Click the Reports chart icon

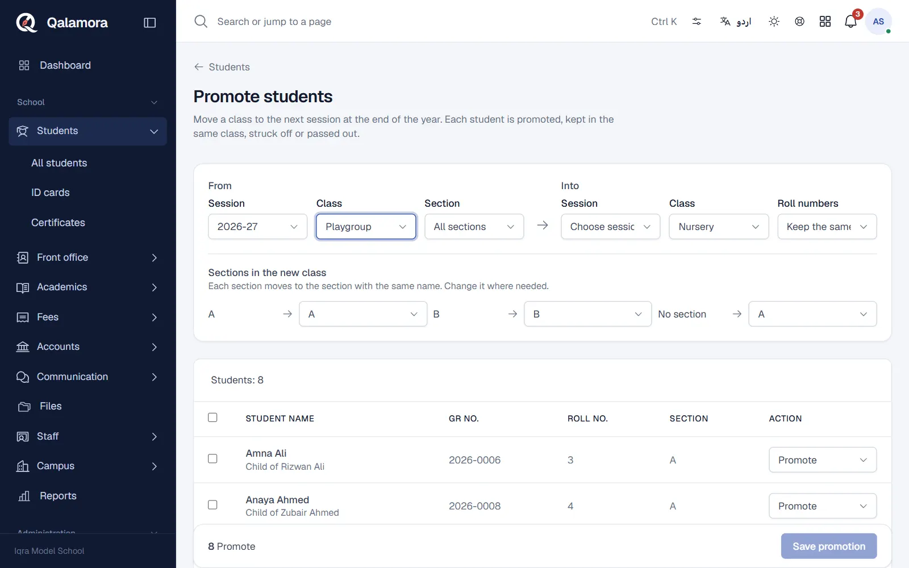(24, 496)
